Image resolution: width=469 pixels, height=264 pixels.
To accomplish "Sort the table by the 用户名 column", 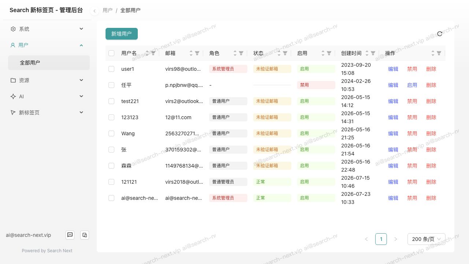I will coord(147,53).
